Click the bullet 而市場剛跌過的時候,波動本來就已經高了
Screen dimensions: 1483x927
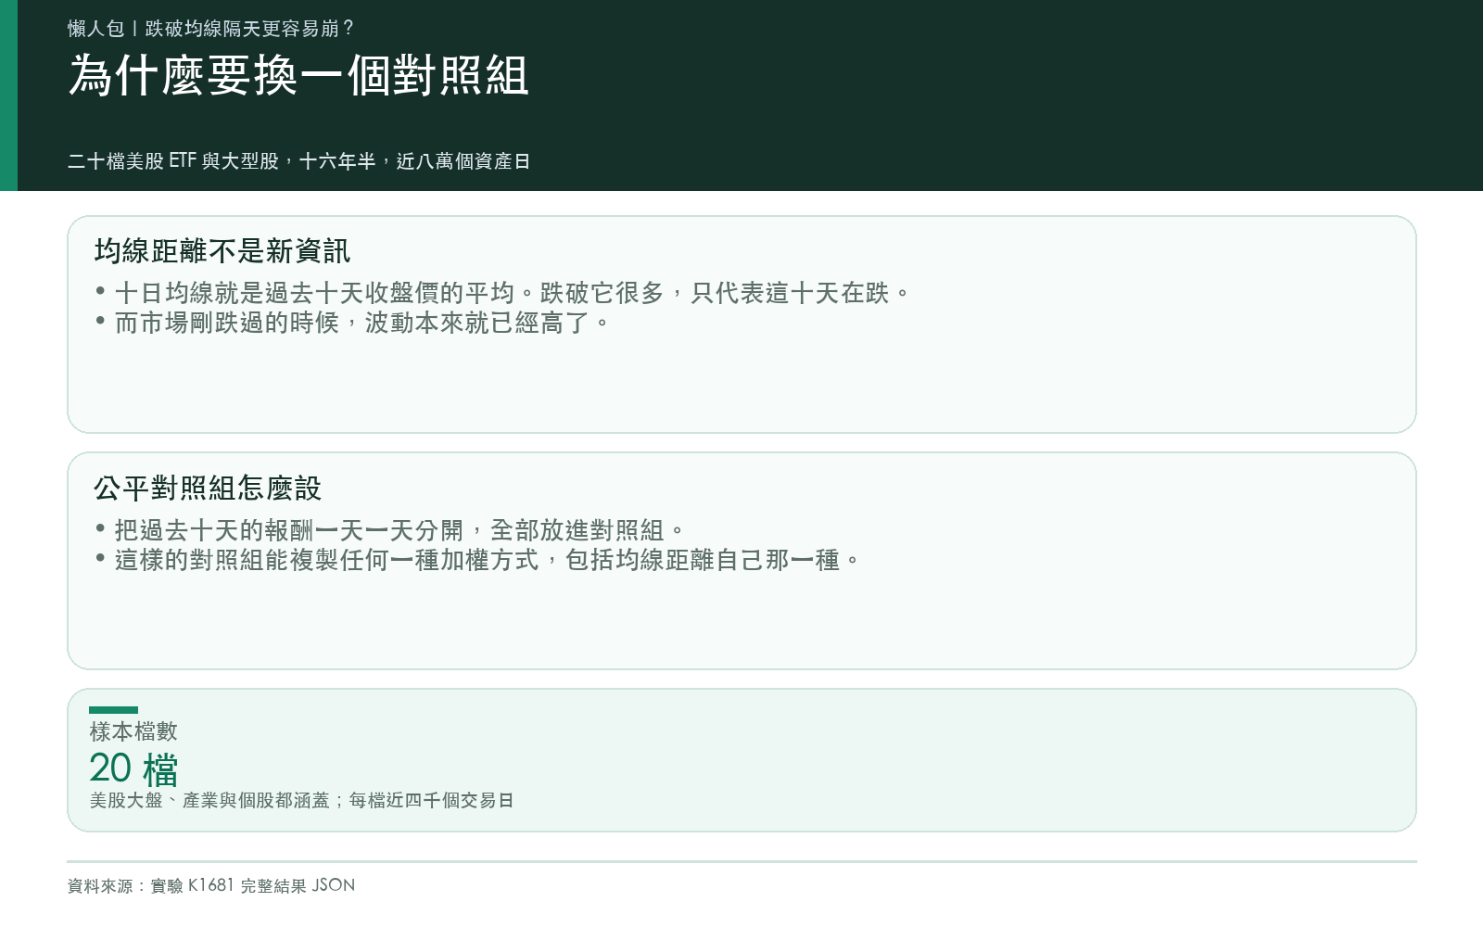click(x=352, y=323)
